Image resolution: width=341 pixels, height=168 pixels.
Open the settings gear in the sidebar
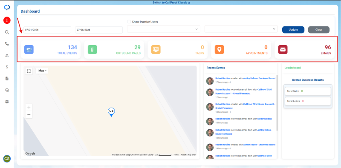[x=7, y=102]
